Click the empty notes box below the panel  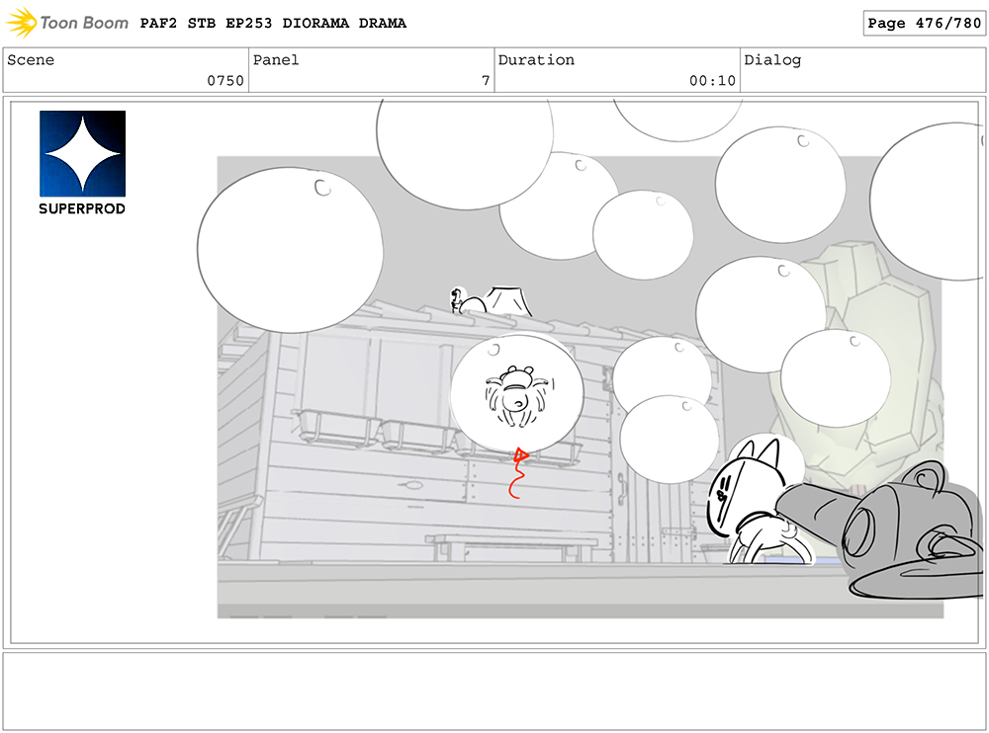(x=494, y=692)
